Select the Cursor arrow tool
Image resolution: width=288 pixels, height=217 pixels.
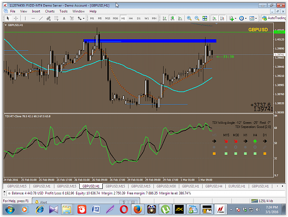click(8, 18)
